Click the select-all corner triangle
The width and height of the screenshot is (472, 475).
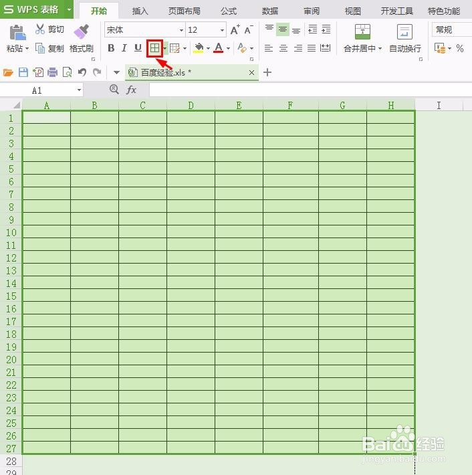pos(17,106)
